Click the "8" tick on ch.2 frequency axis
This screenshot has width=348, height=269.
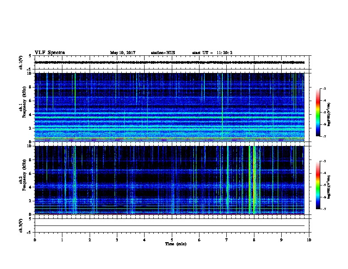[x=31, y=160]
